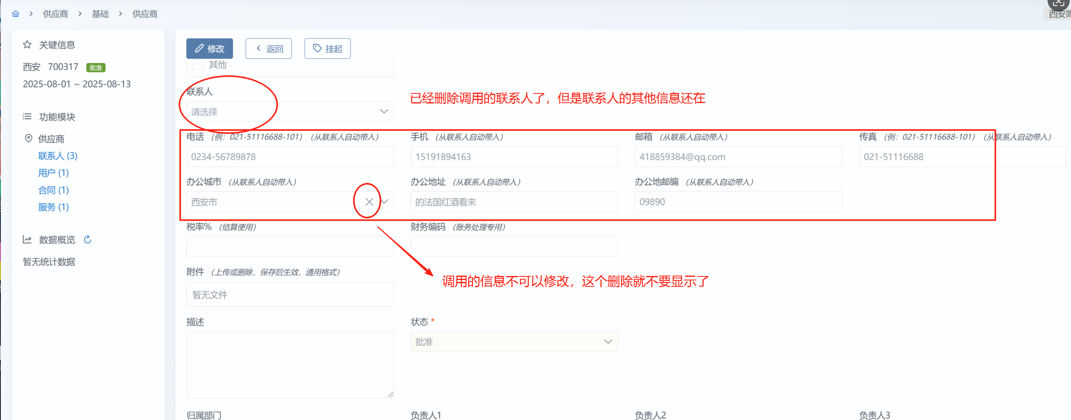Open 服务 (1) in the sidebar
The width and height of the screenshot is (1071, 420).
pos(53,207)
